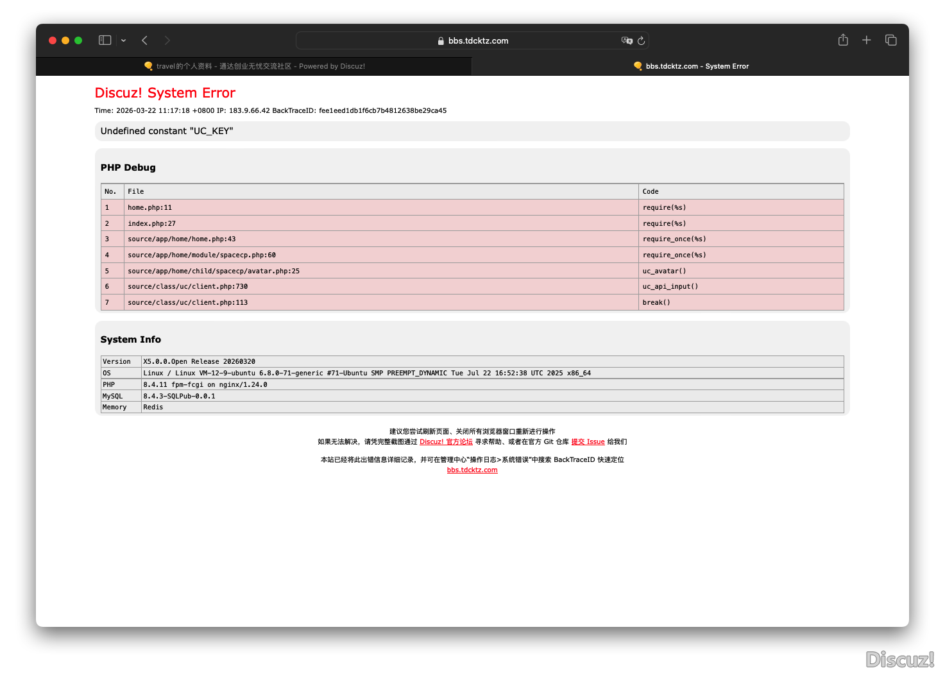The height and width of the screenshot is (675, 945).
Task: Reload the page with the refresh icon
Action: [641, 40]
